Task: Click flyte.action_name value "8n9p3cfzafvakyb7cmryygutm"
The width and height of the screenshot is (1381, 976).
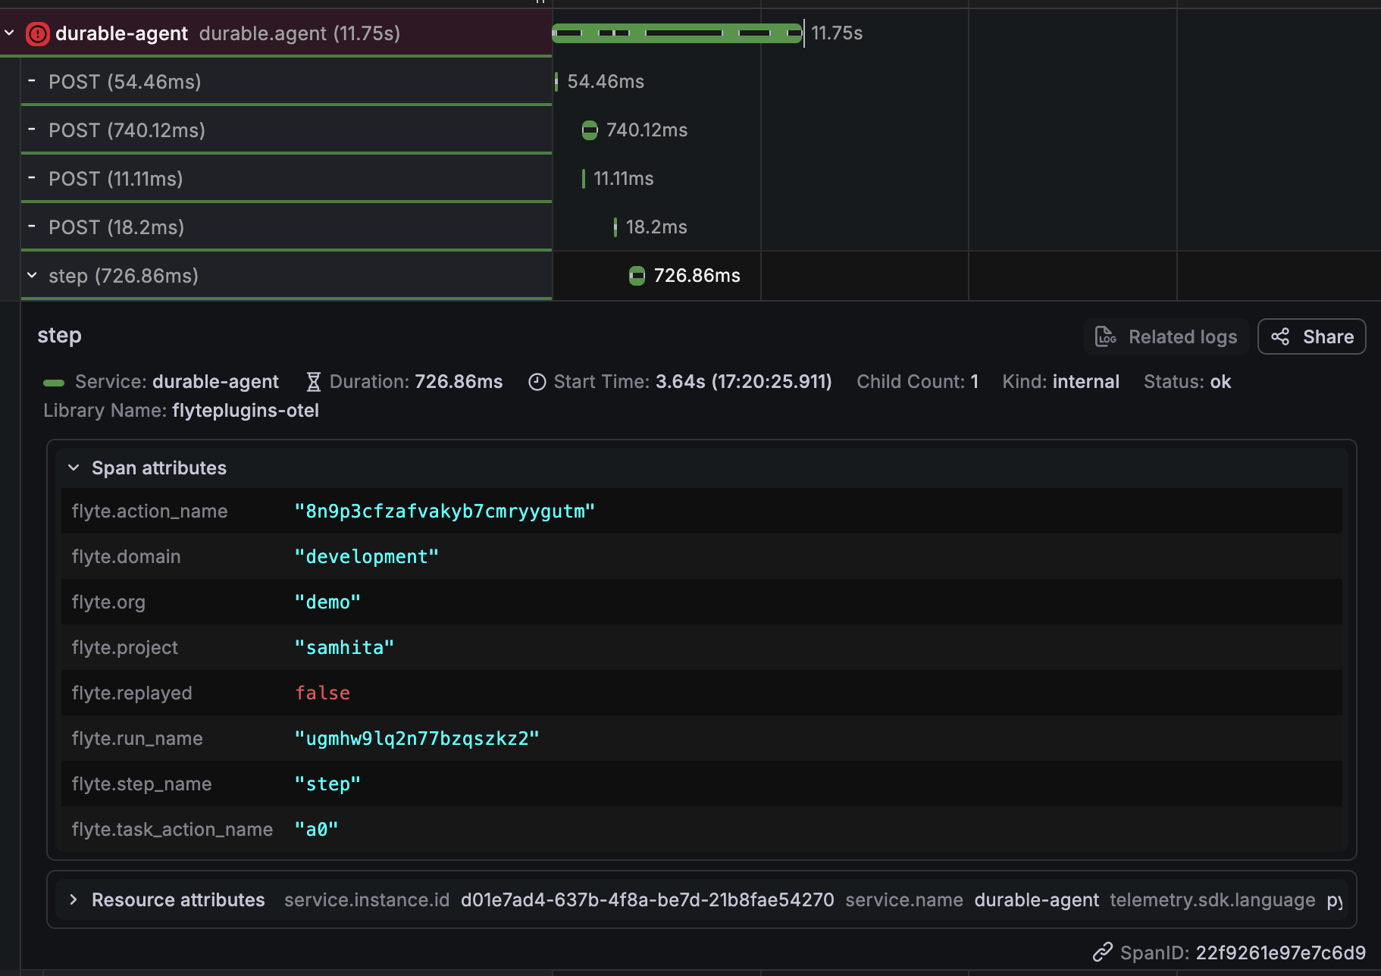Action: 445,511
